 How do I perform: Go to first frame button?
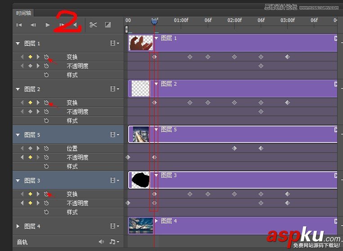(x=19, y=25)
